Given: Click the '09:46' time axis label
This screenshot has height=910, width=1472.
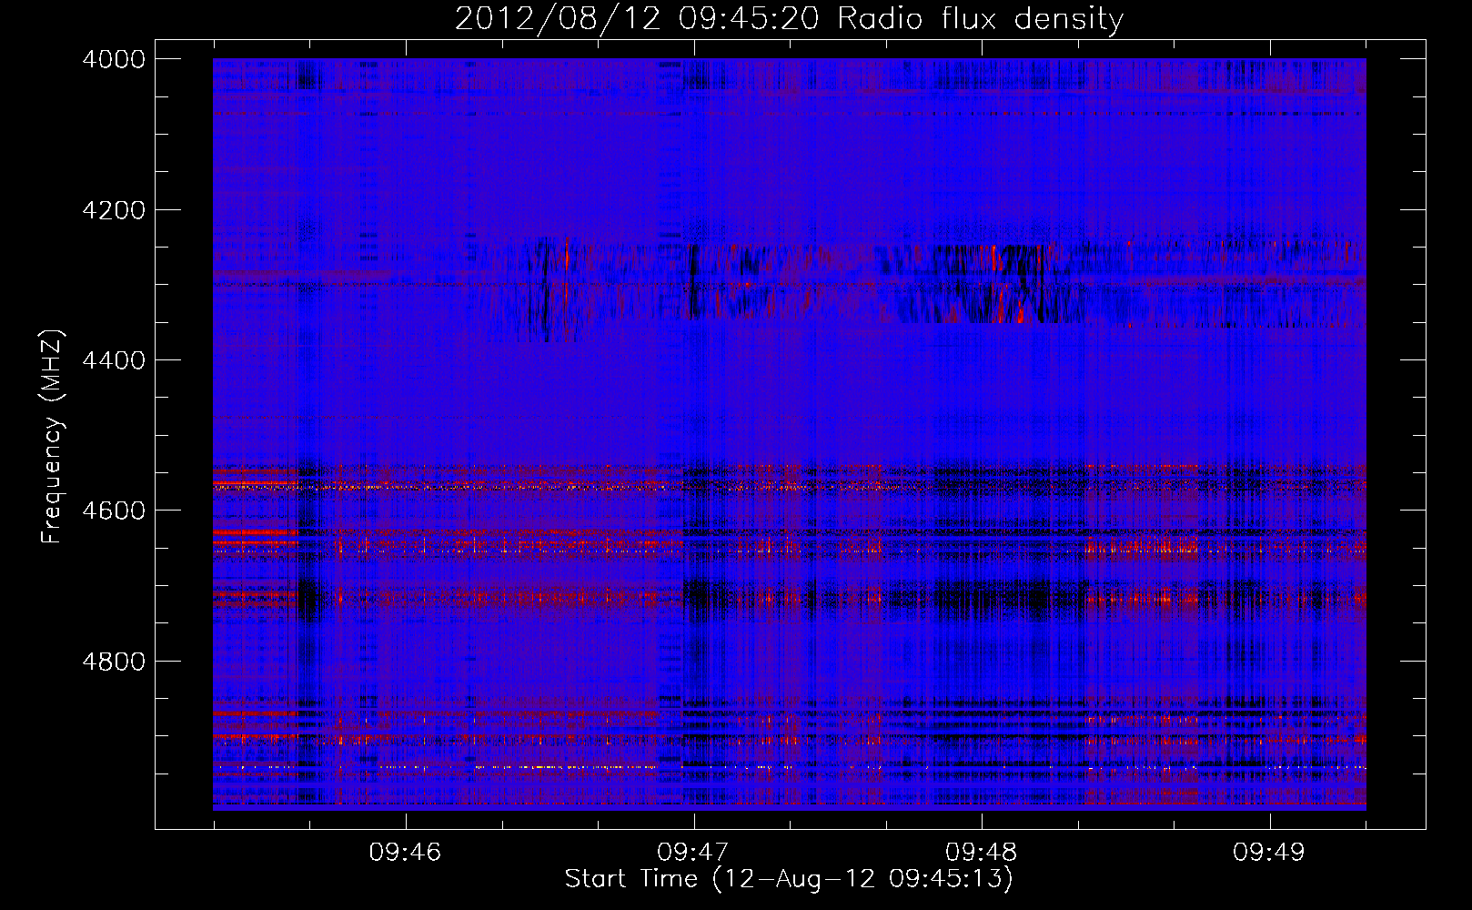Looking at the screenshot, I should 405,853.
